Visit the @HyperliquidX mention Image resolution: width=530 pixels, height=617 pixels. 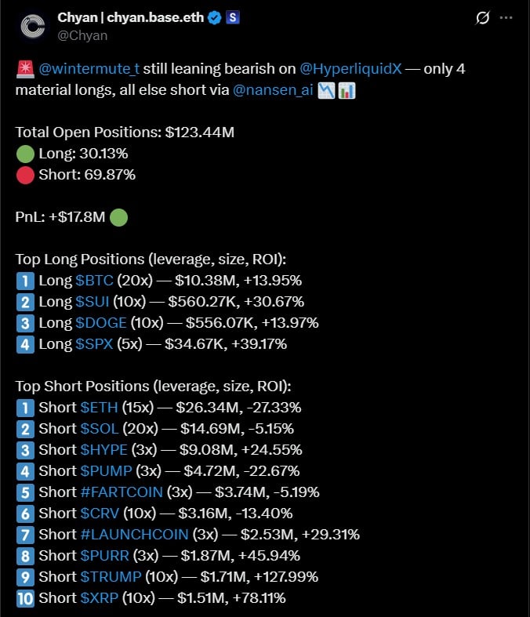351,69
